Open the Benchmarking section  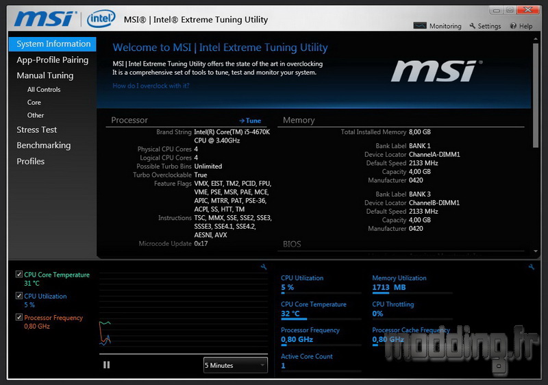tap(44, 145)
